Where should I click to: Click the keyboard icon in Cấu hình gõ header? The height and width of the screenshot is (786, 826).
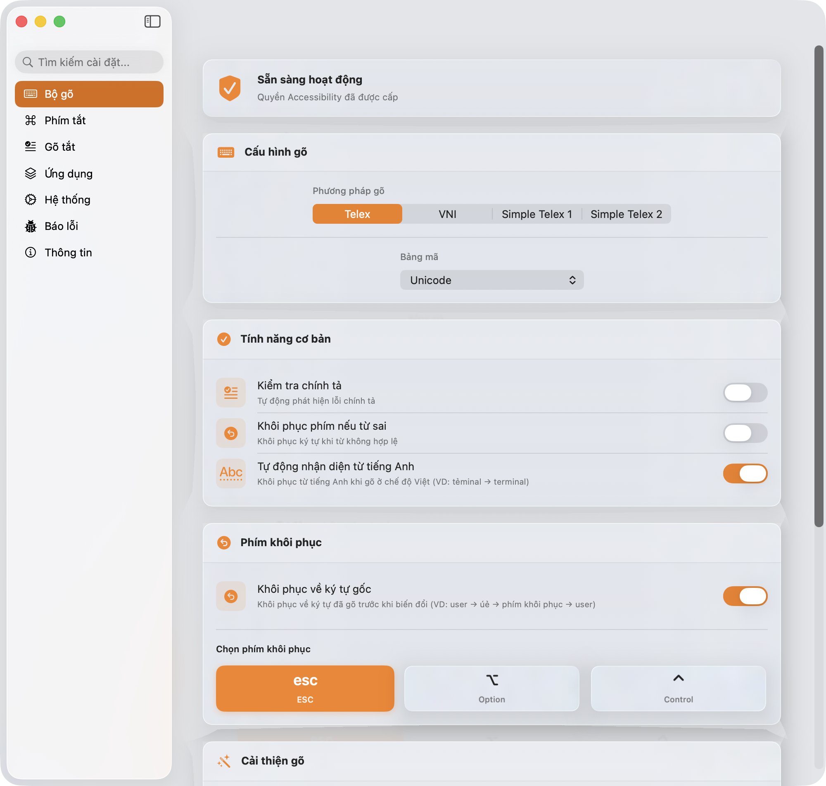pos(226,152)
